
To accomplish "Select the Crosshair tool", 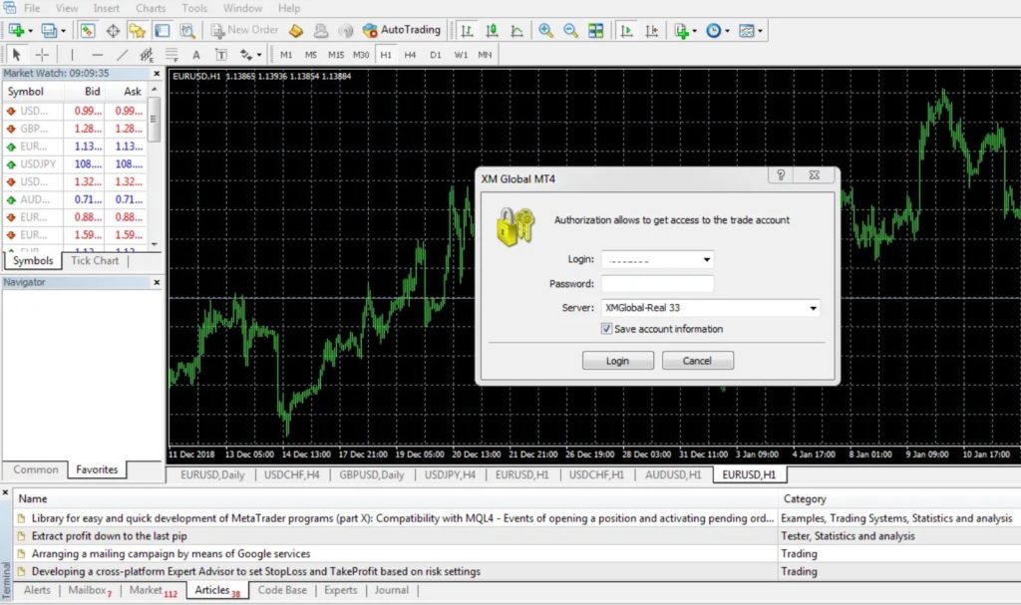I will tap(43, 55).
